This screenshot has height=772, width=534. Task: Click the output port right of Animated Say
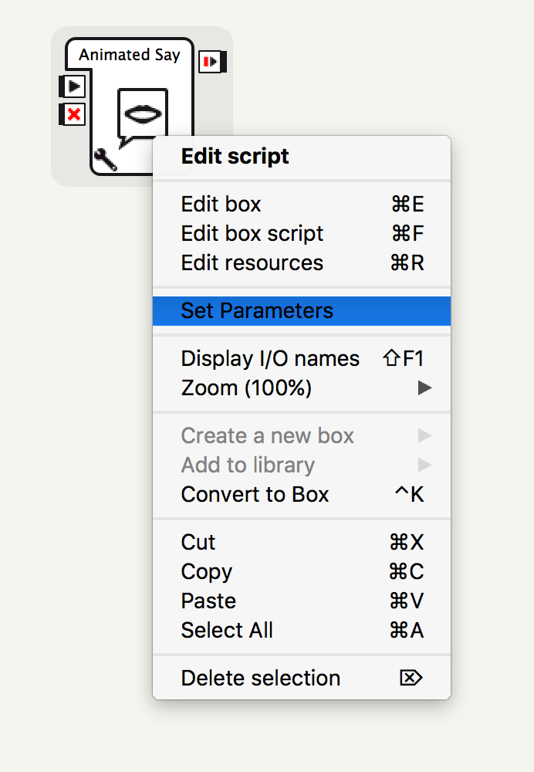pyautogui.click(x=211, y=61)
